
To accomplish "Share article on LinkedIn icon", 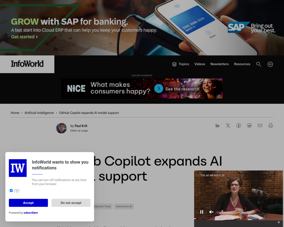I will pos(217,126).
